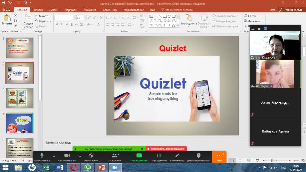Viewport: 306px width, 172px height.
Task: Click the Zoom remote control mouse icon
Action: (199, 155)
